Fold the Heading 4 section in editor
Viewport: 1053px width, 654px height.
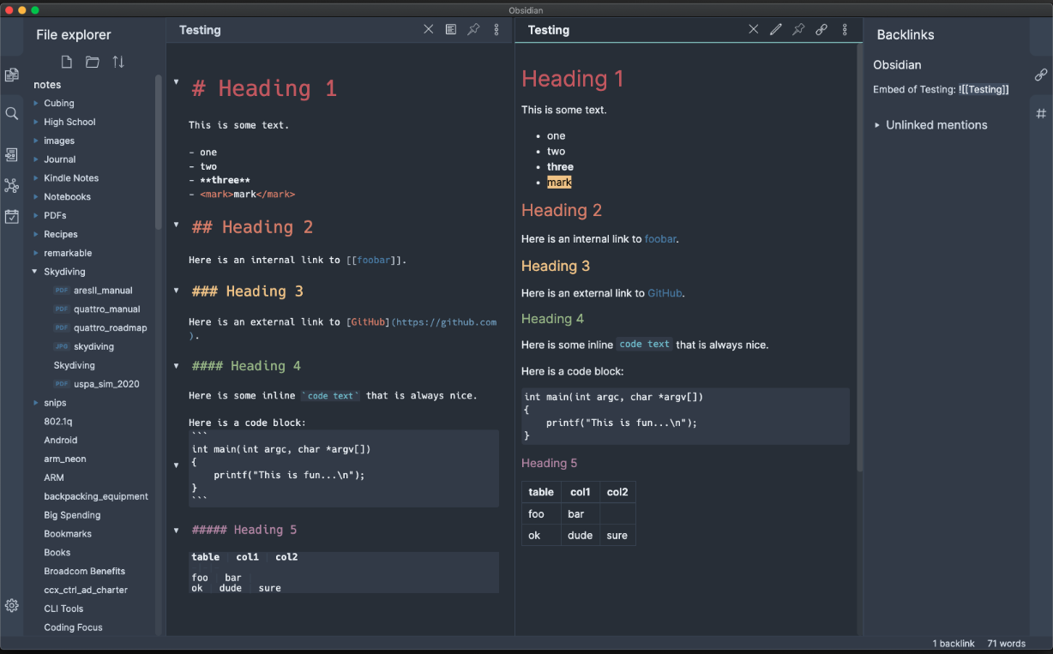[x=176, y=364]
